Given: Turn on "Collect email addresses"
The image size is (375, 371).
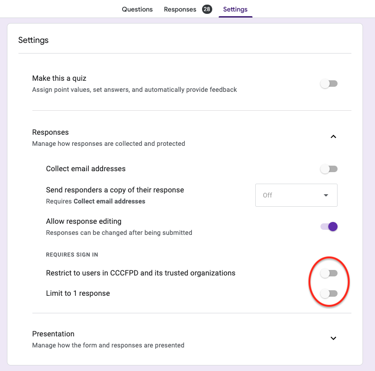Looking at the screenshot, I should coord(329,169).
